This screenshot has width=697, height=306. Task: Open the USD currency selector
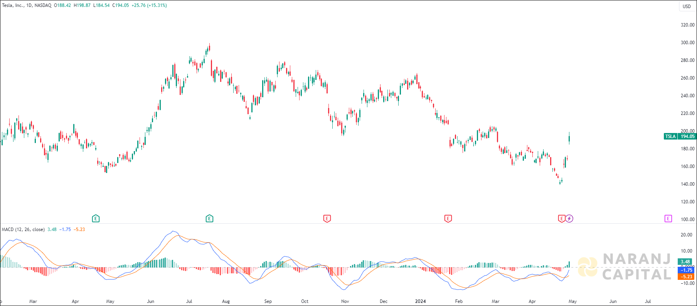(687, 6)
